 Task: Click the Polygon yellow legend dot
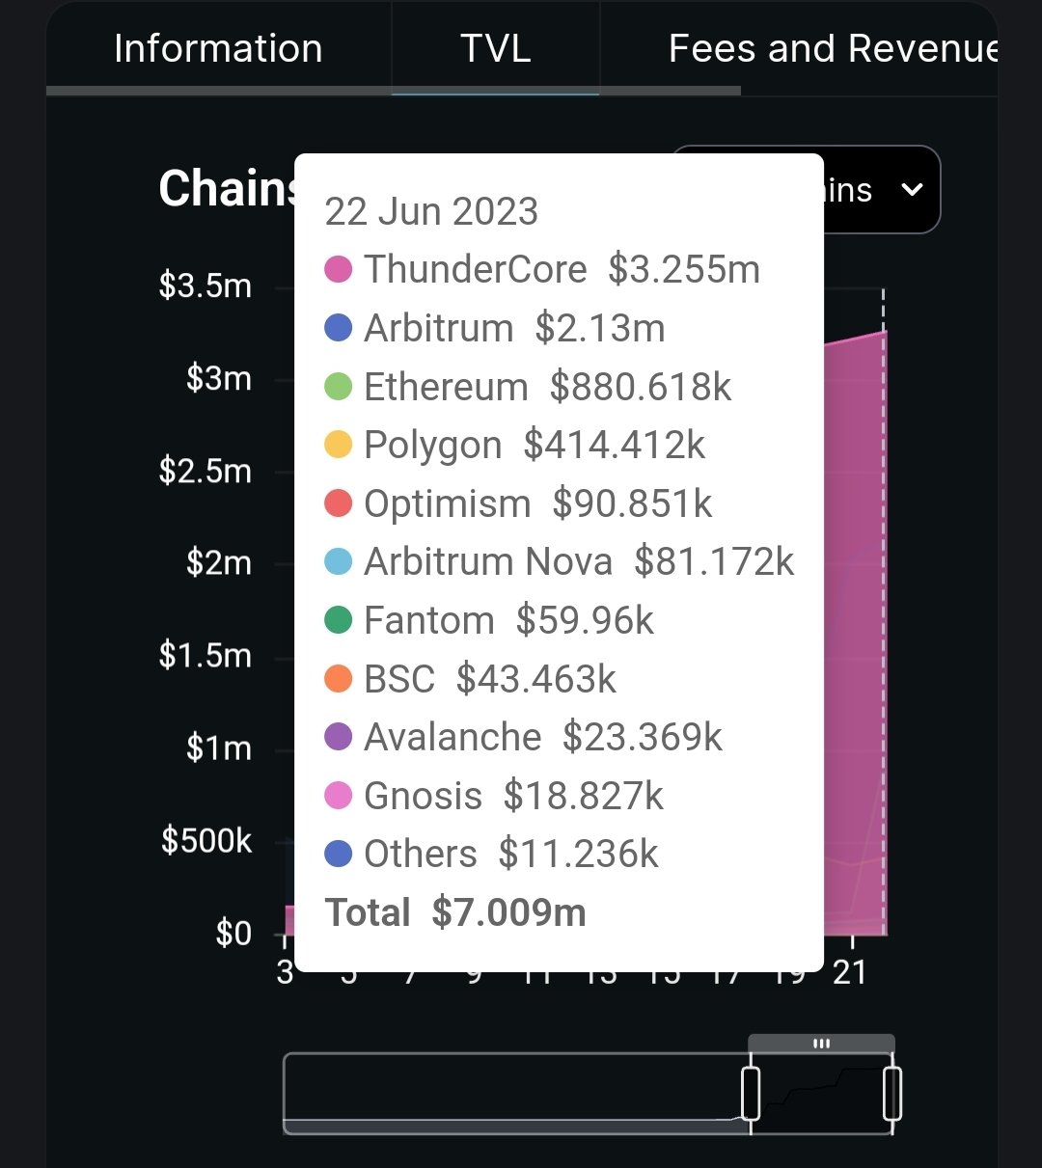tap(339, 445)
